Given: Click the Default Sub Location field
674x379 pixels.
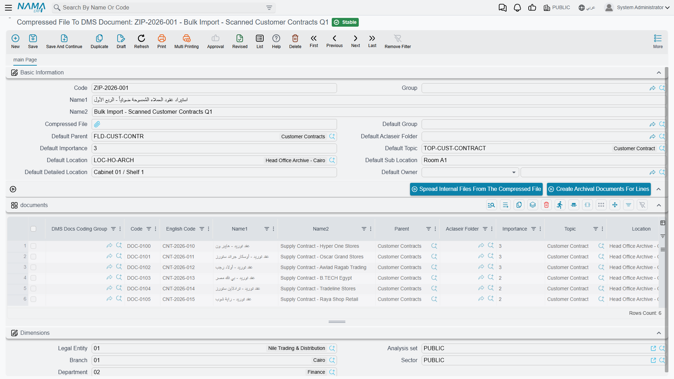Looking at the screenshot, I should pyautogui.click(x=544, y=160).
